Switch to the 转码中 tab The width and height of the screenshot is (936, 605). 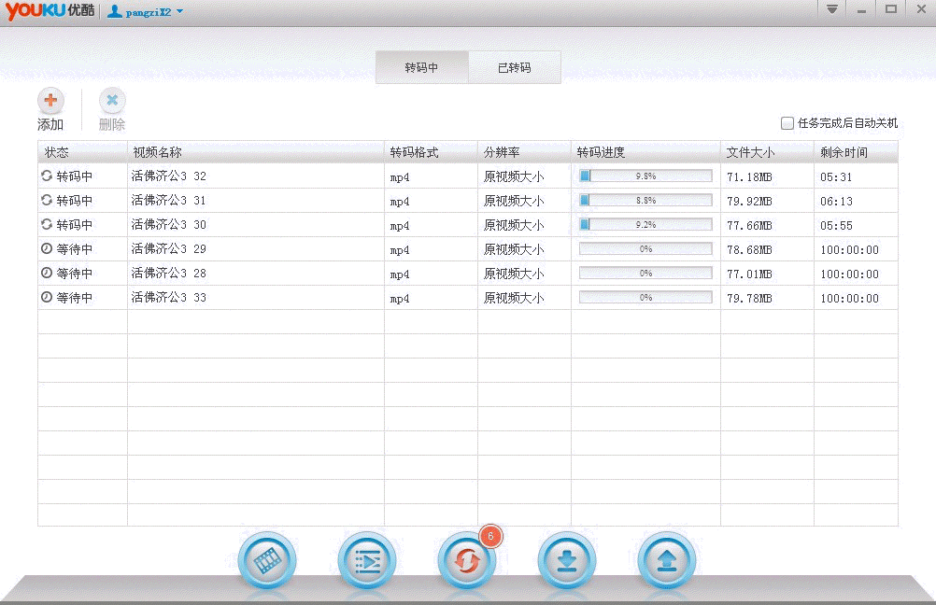coord(421,67)
